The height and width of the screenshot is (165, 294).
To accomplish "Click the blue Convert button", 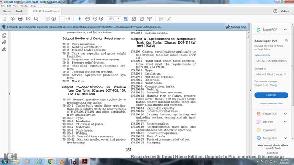I will click(x=271, y=95).
